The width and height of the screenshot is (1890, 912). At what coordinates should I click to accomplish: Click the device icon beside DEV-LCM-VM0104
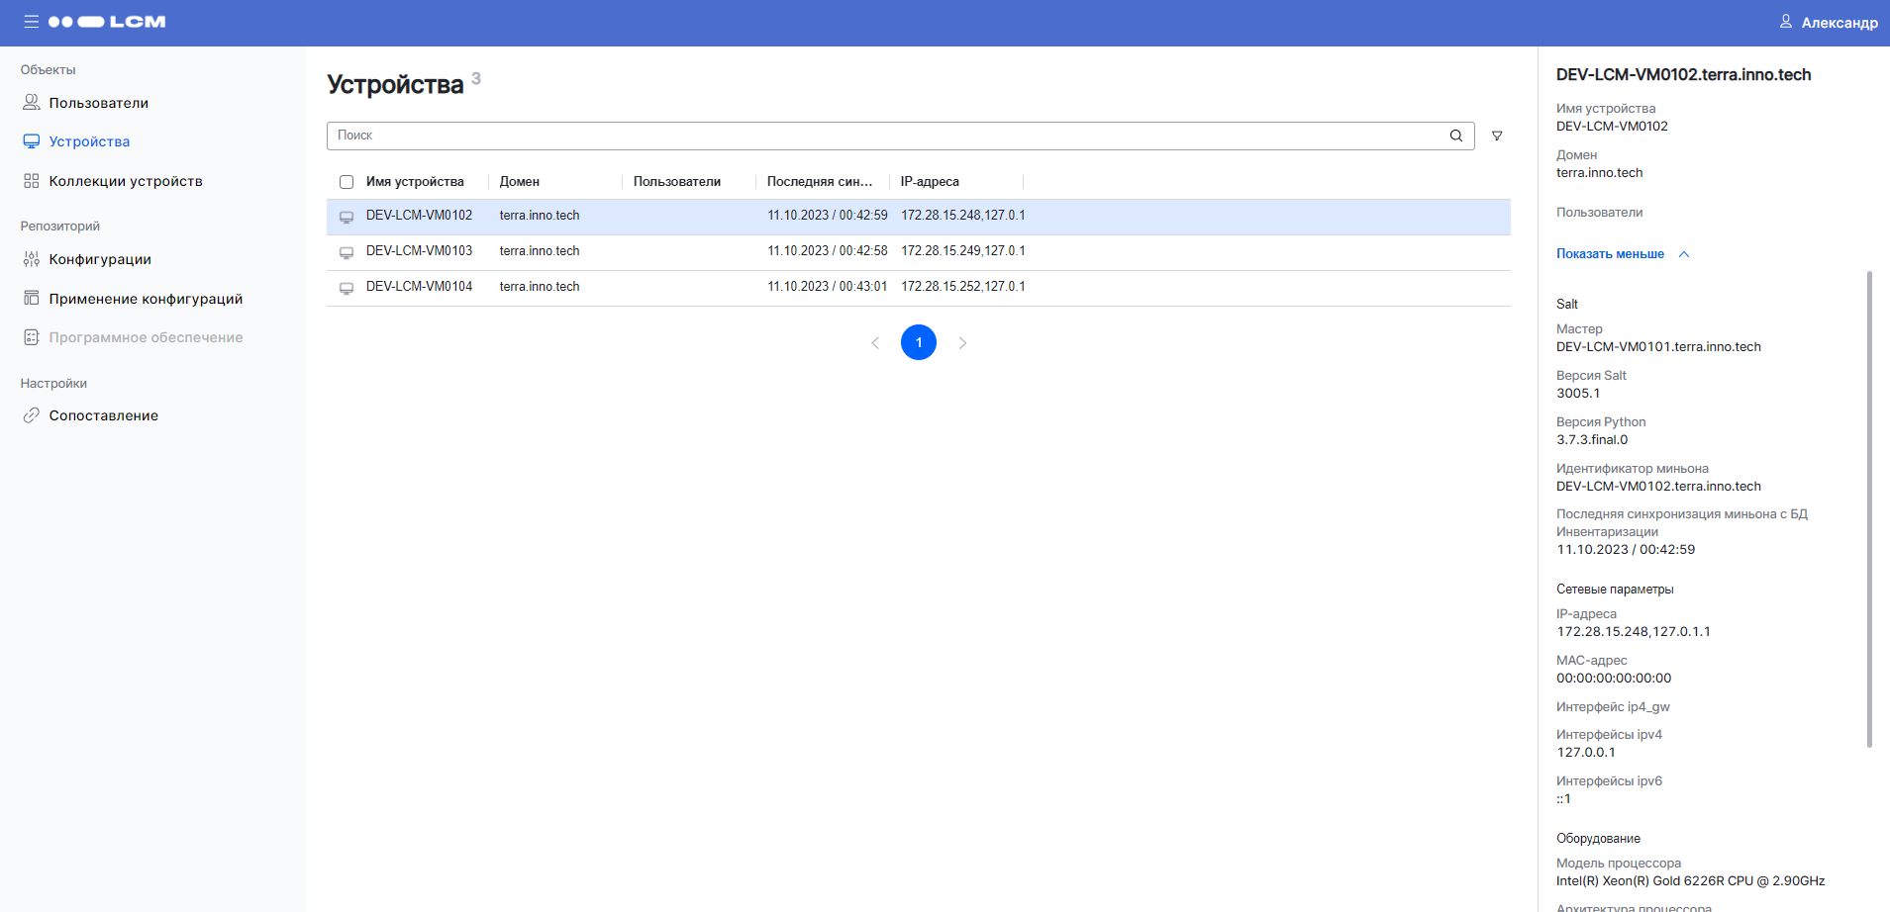[x=347, y=288]
